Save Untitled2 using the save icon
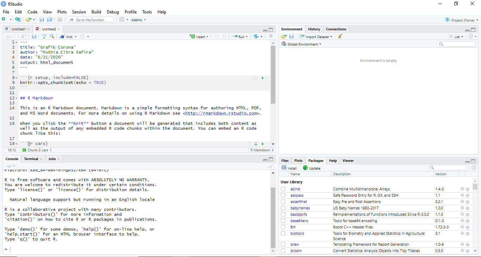Viewport: 481px width, 257px height. 34,36
